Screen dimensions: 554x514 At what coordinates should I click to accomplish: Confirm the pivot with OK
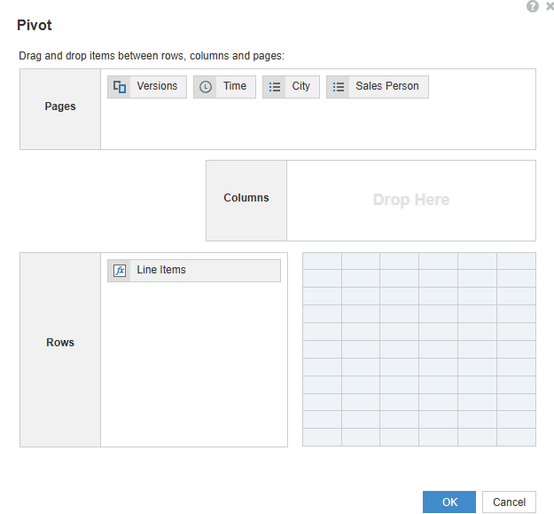coord(449,502)
